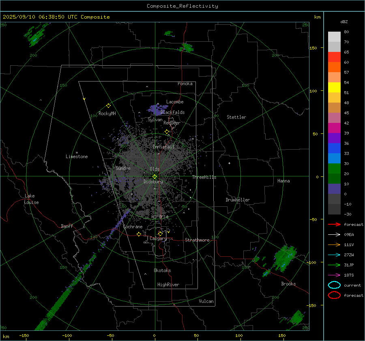The image size is (365, 341).
Task: Select the purple 39 dBZ color block
Action: [334, 138]
